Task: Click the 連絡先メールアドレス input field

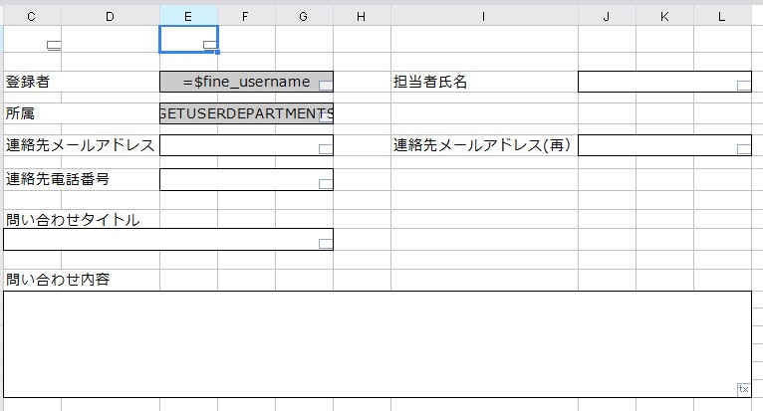Action: pyautogui.click(x=246, y=145)
